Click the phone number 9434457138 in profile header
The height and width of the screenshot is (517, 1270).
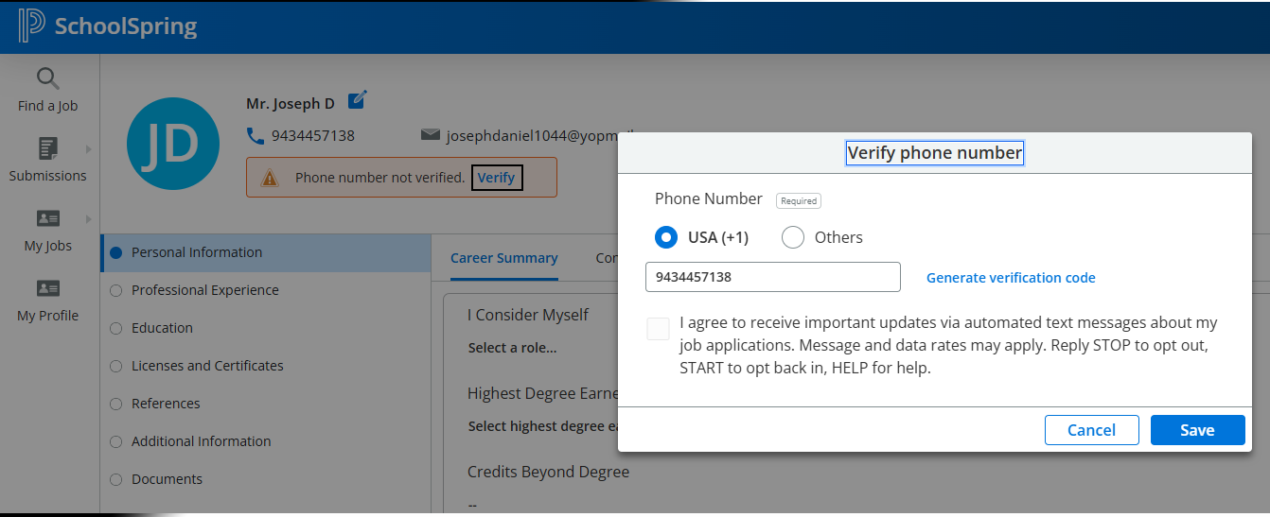point(313,135)
